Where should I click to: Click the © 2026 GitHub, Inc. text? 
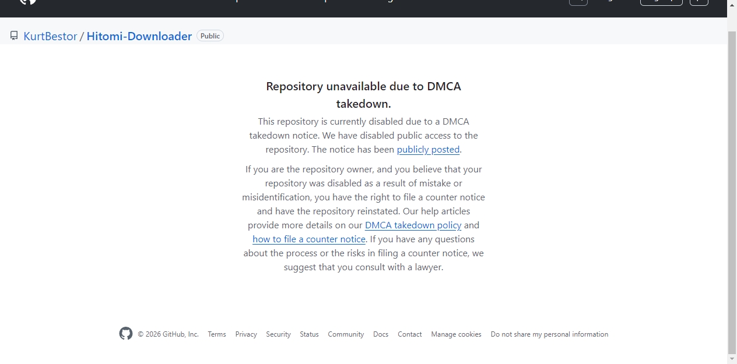[168, 334]
